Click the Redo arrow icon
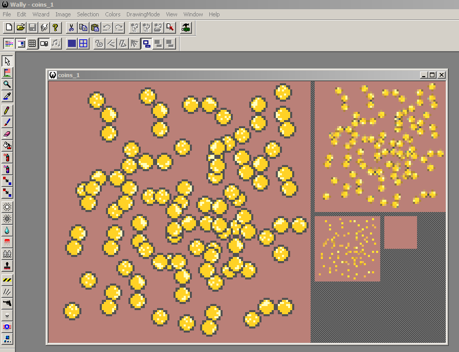459x352 pixels. tap(119, 28)
